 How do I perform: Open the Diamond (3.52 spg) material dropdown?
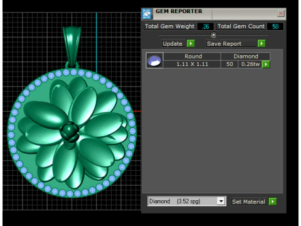221,201
